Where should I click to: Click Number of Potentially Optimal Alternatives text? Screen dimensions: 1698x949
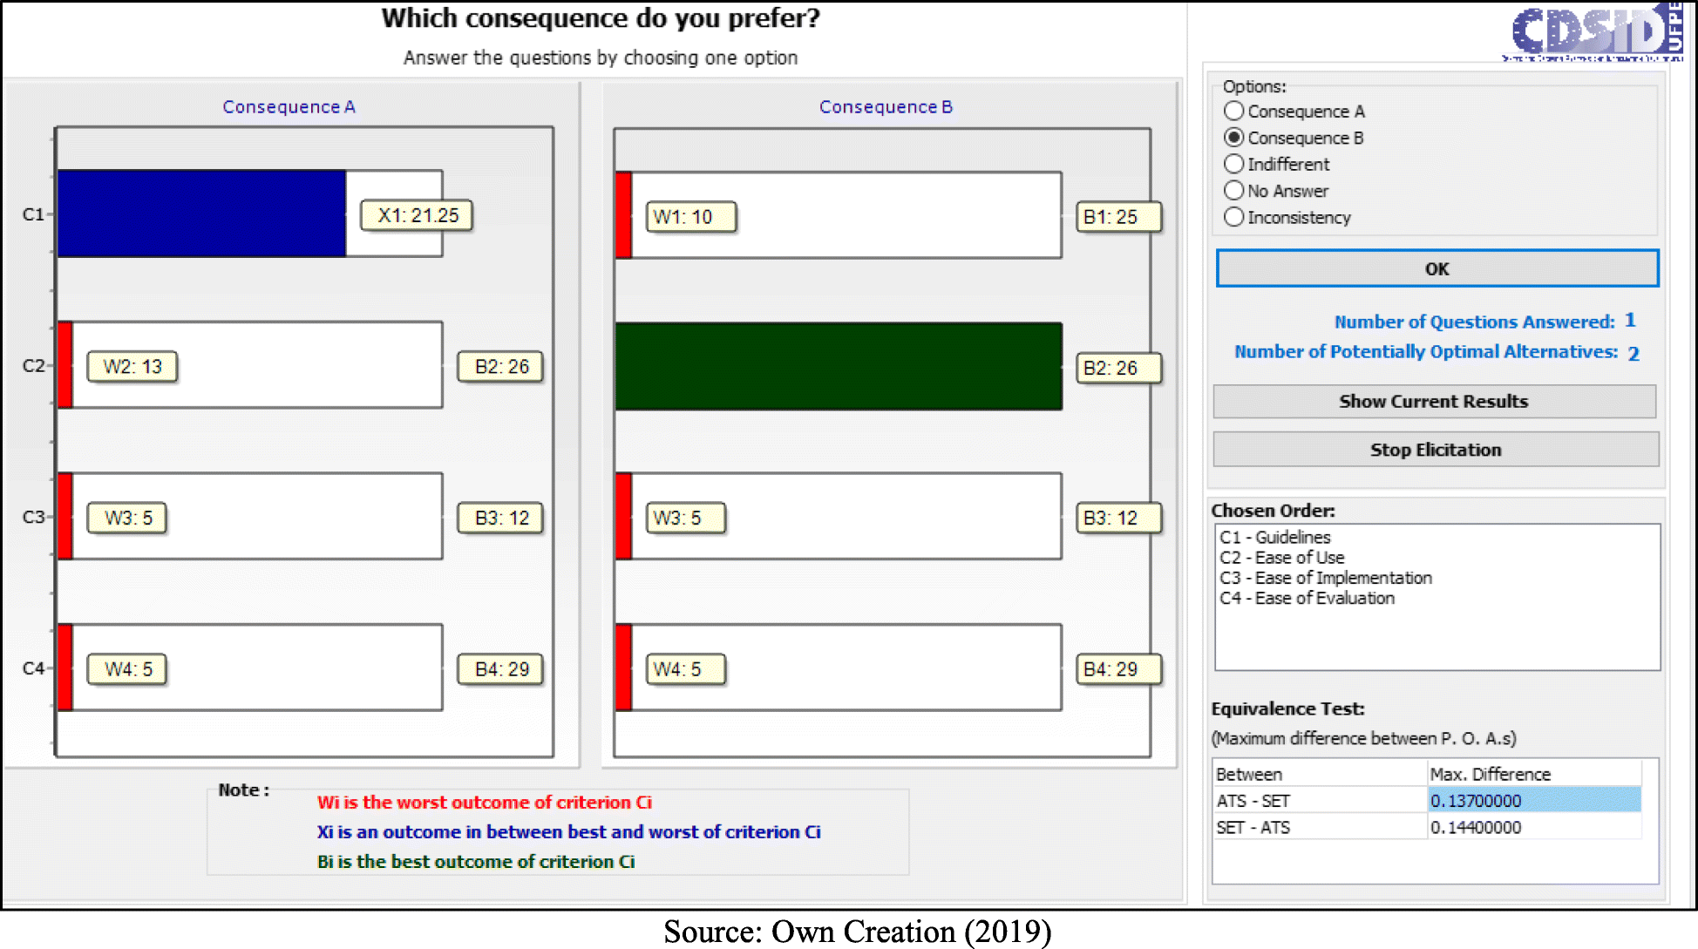click(x=1426, y=351)
